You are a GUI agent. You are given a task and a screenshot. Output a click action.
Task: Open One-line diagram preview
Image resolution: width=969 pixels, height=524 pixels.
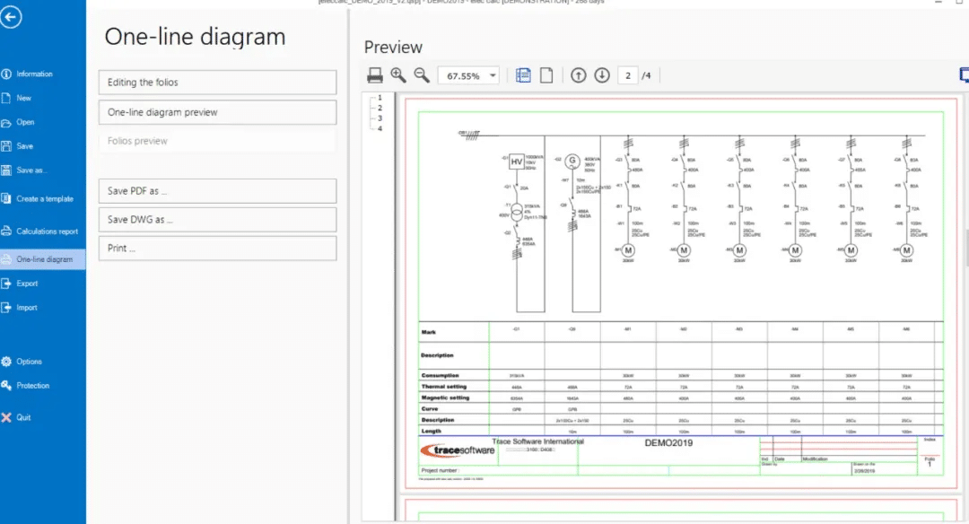pos(217,112)
